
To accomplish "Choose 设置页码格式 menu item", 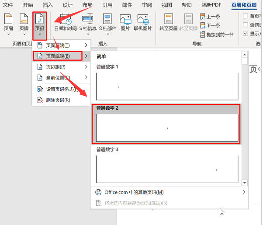I will pos(61,89).
